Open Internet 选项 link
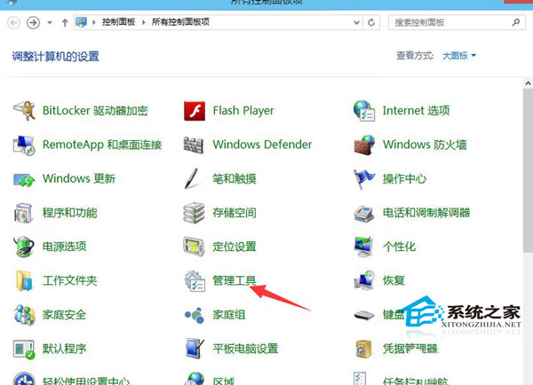This screenshot has height=385, width=533. [416, 112]
